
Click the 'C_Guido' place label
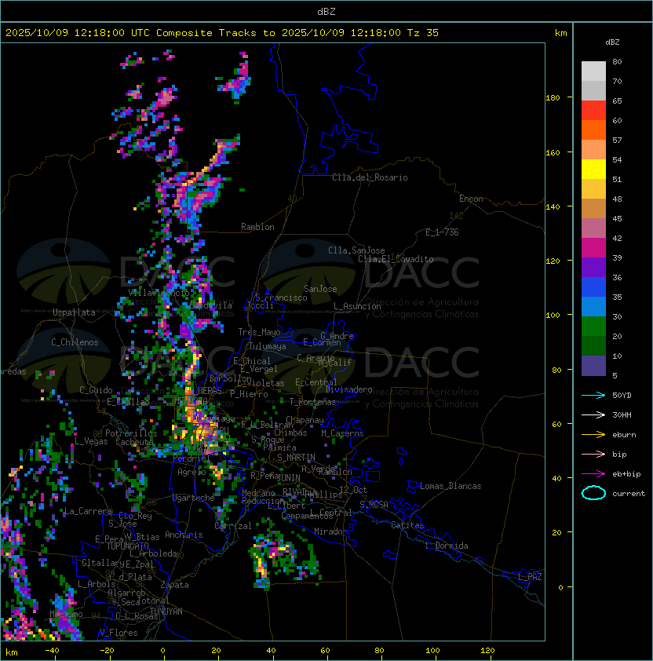point(96,390)
